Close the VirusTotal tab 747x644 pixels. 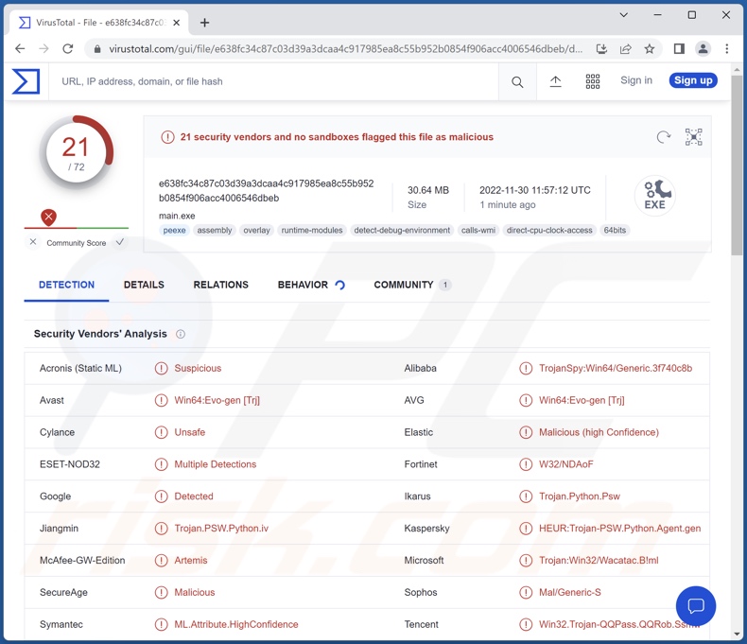pos(176,23)
